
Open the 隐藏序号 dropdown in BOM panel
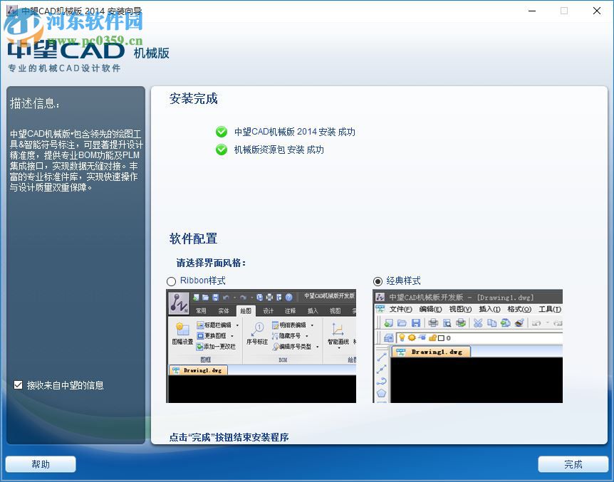tap(305, 335)
